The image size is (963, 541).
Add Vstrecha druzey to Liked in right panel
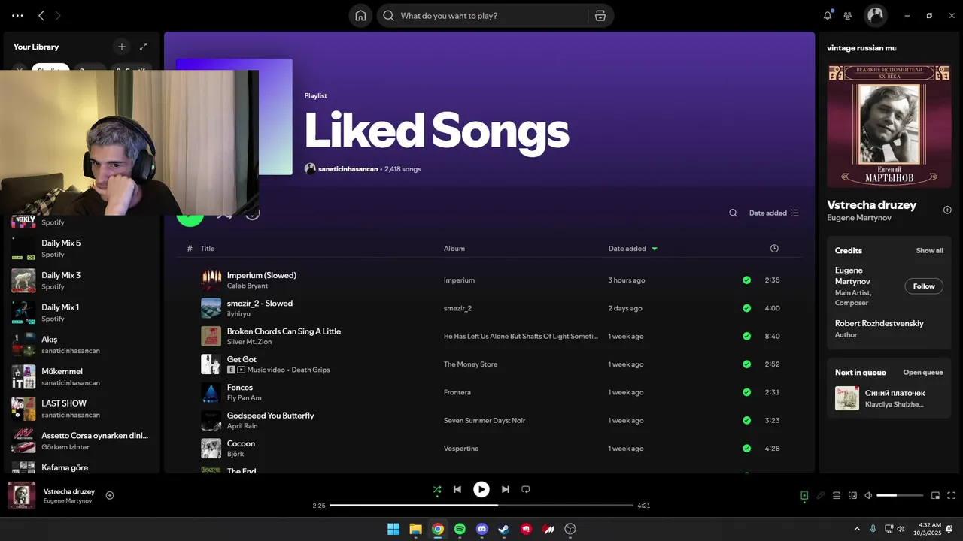pyautogui.click(x=947, y=210)
